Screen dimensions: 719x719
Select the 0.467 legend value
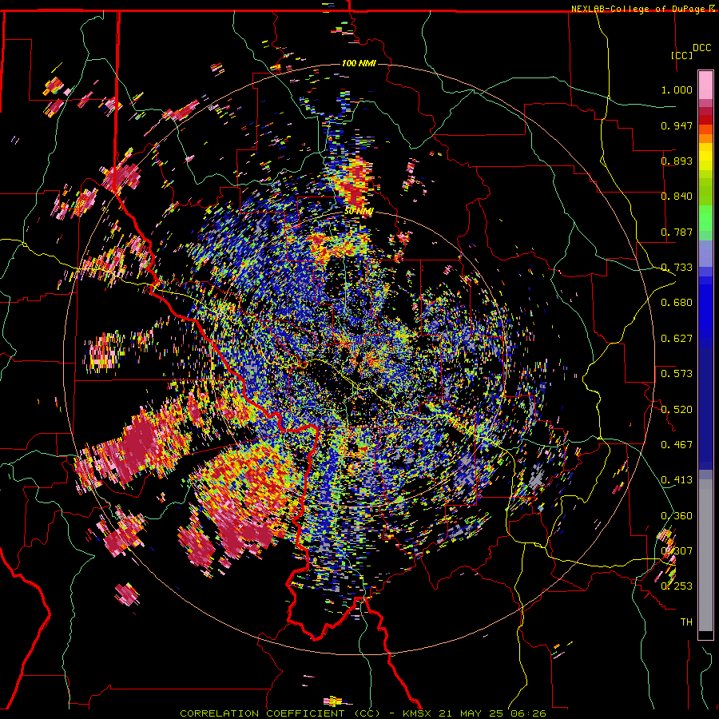point(677,445)
